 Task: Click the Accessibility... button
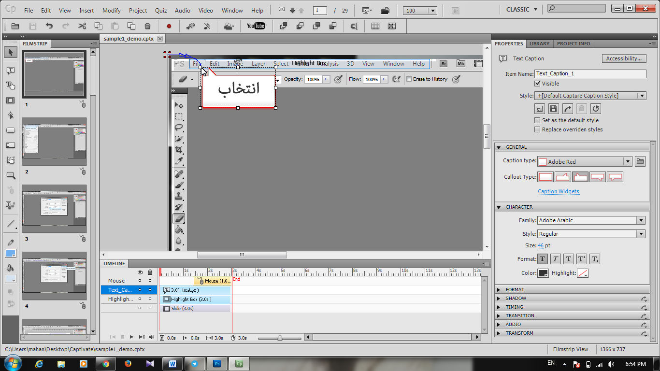(x=624, y=58)
